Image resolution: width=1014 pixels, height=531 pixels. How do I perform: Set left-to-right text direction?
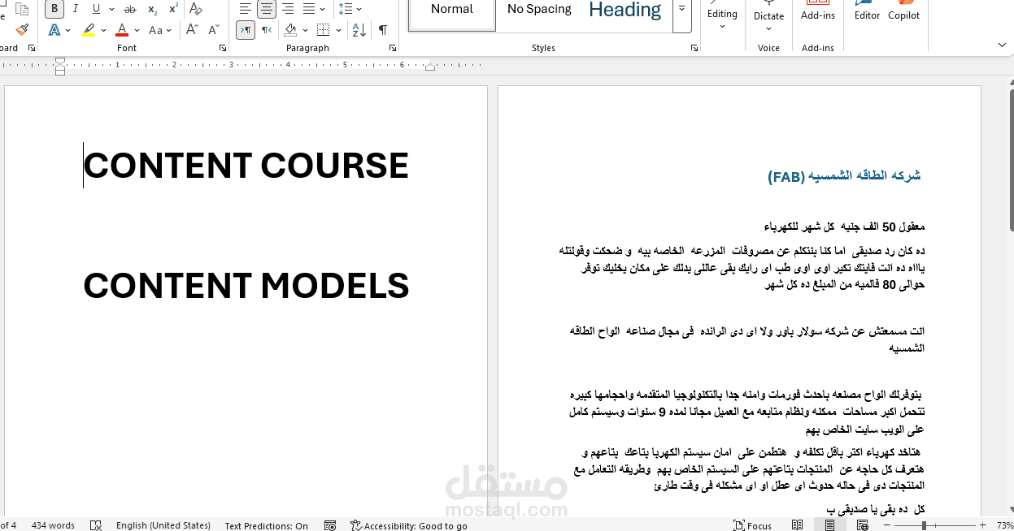pyautogui.click(x=245, y=30)
